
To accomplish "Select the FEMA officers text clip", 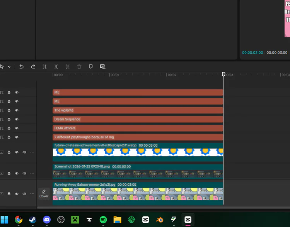I will [138, 128].
